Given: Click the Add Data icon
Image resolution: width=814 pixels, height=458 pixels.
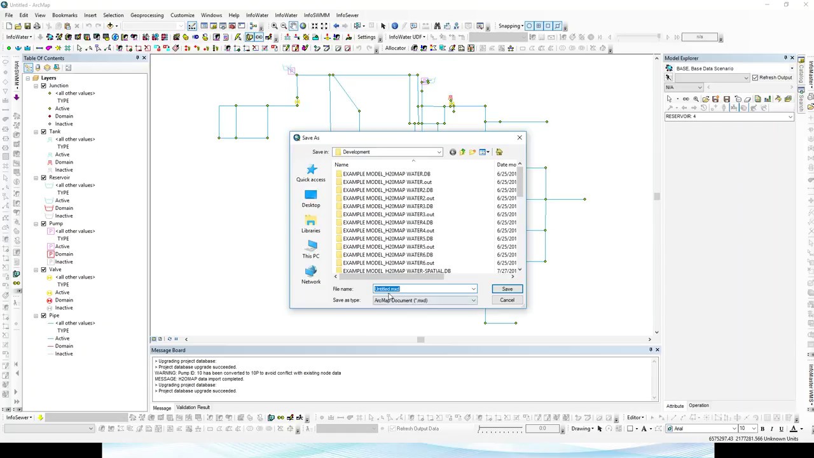Looking at the screenshot, I should (x=110, y=26).
